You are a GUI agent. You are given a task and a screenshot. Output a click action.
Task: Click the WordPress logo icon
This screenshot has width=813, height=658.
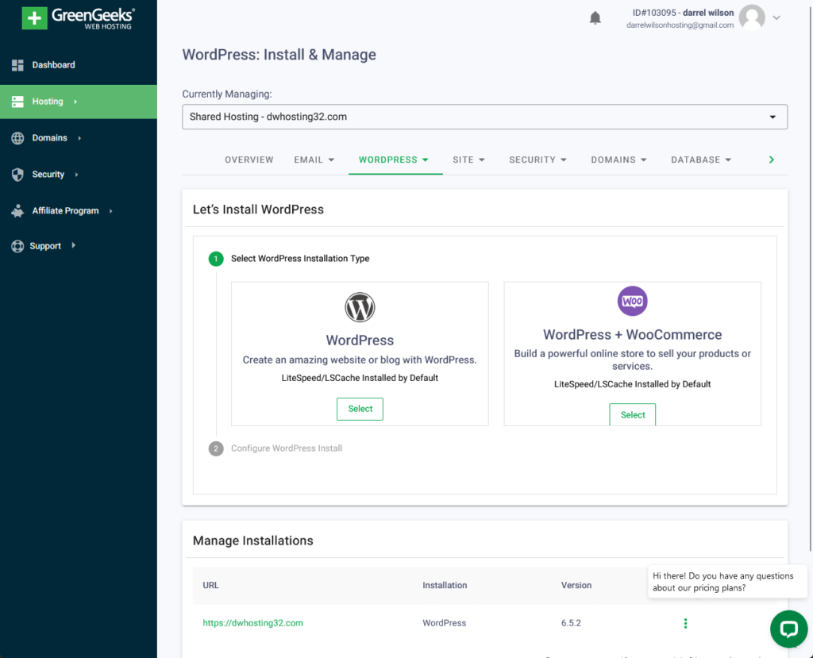tap(360, 307)
